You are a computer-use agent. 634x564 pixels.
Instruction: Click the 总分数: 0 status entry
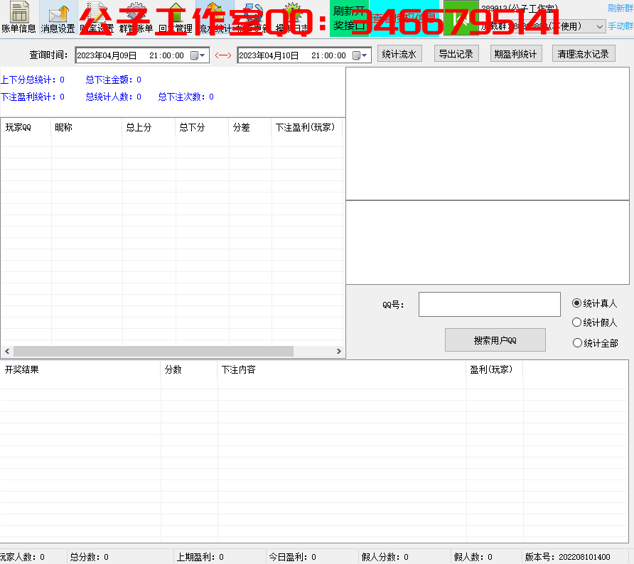pyautogui.click(x=90, y=557)
